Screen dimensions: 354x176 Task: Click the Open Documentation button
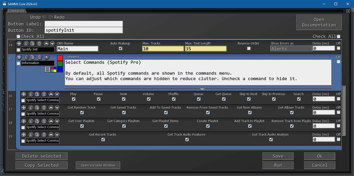(x=319, y=22)
